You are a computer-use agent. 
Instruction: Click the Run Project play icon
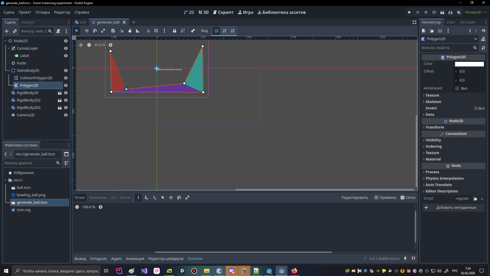coord(409,12)
